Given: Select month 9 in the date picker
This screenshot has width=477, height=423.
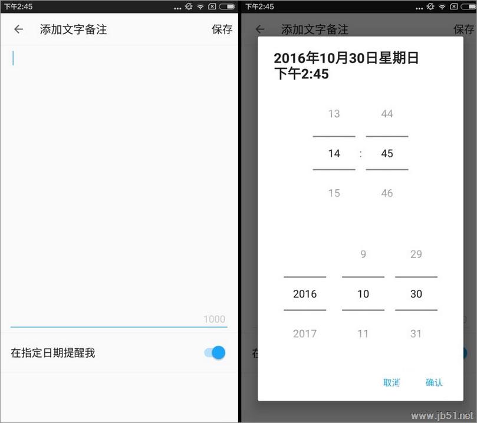Looking at the screenshot, I should [362, 254].
